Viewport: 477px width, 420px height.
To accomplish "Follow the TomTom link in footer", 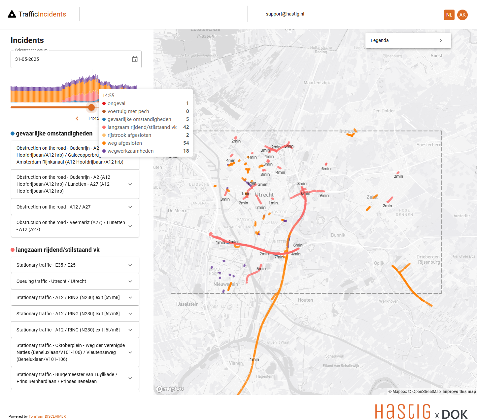I will 36,416.
